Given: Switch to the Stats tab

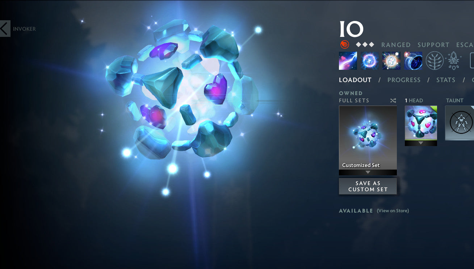Looking at the screenshot, I should pos(446,80).
